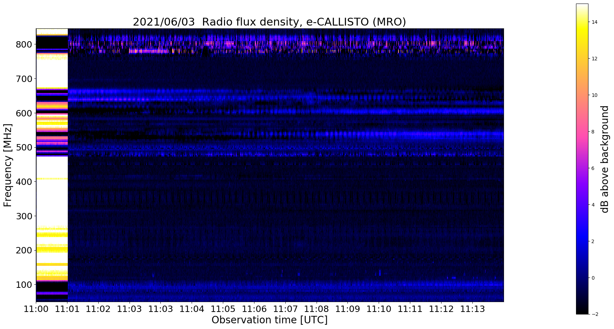Click the vertical dB color scale bar

pos(582,159)
